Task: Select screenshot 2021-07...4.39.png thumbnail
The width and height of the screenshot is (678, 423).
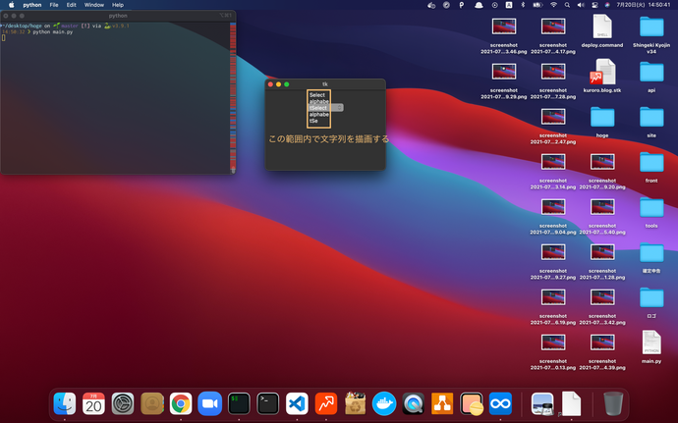Action: (602, 343)
